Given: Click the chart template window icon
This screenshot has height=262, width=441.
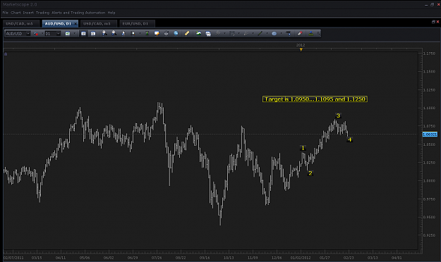Looking at the screenshot, I should (x=208, y=33).
